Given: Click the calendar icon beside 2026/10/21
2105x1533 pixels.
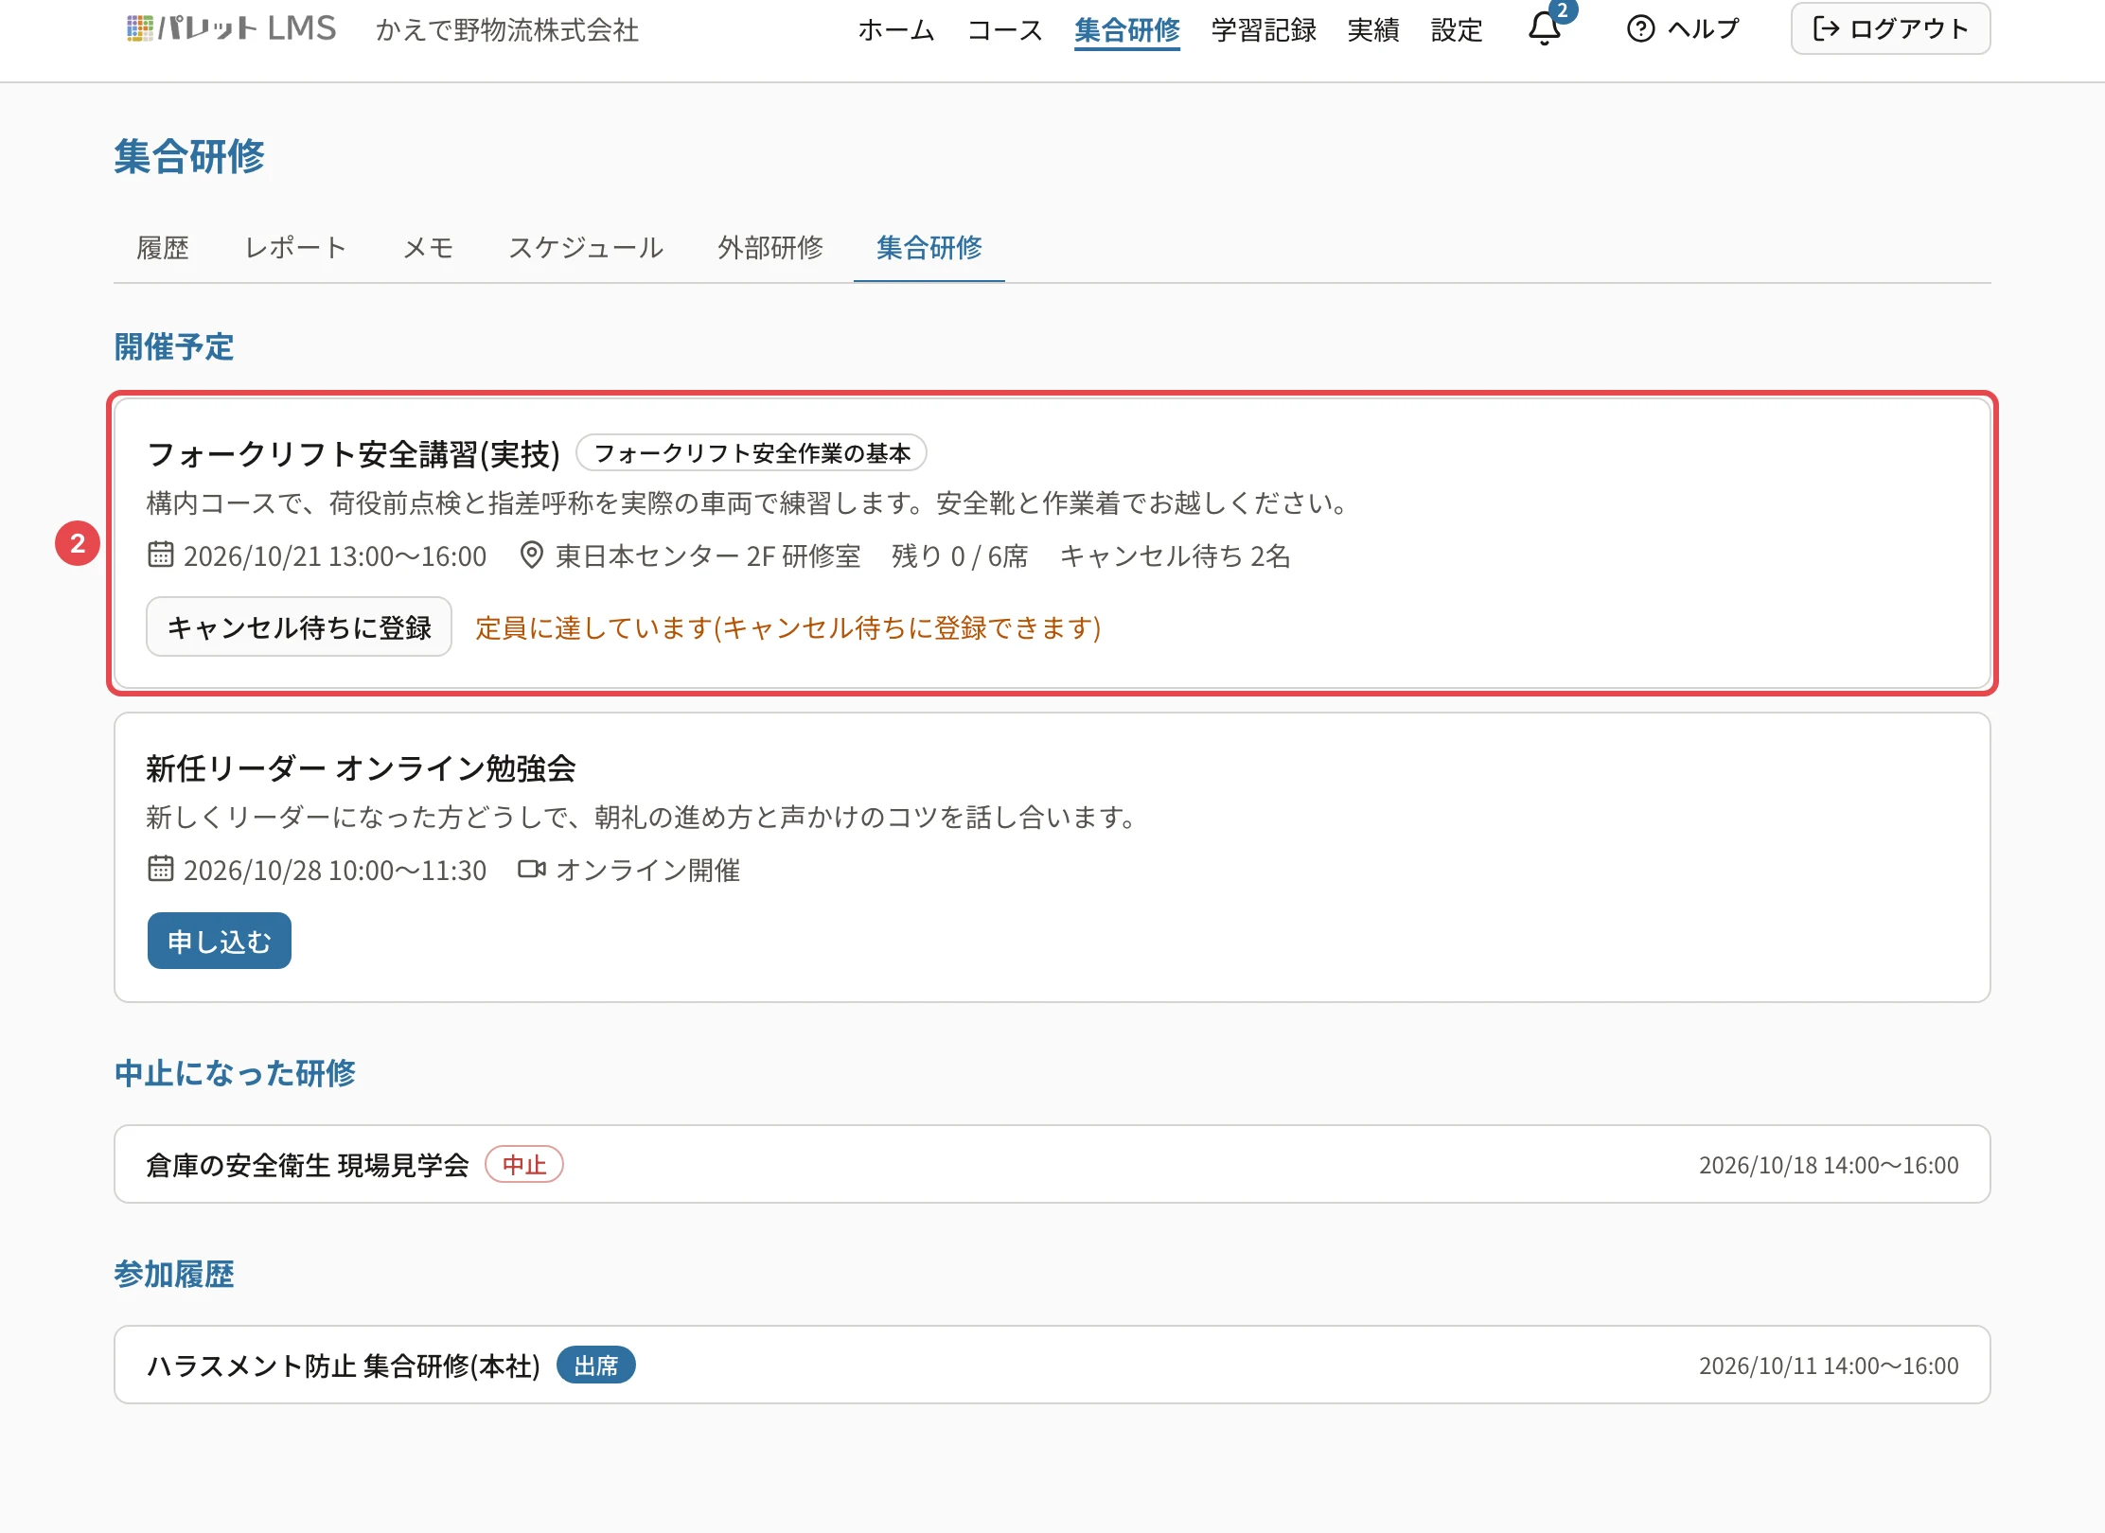Looking at the screenshot, I should (161, 555).
